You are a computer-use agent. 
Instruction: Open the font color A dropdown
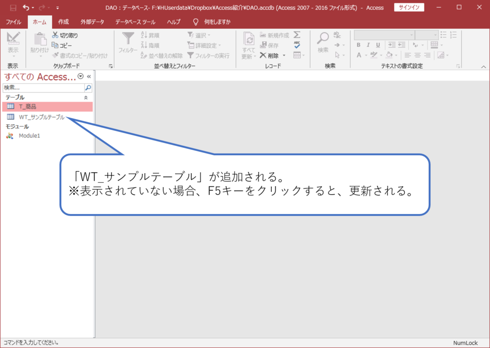pyautogui.click(x=366, y=55)
